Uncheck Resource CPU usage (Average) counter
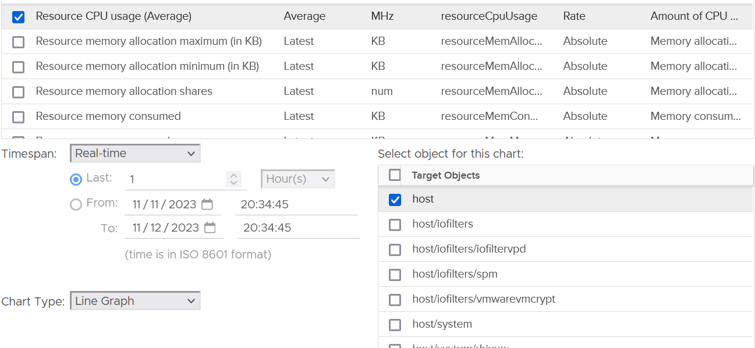The image size is (755, 348). [19, 17]
